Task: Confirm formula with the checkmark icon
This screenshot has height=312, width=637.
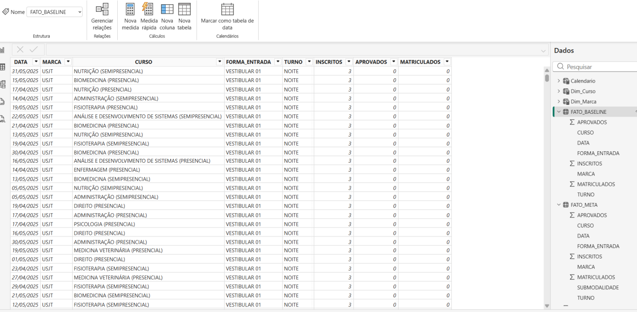Action: click(34, 49)
